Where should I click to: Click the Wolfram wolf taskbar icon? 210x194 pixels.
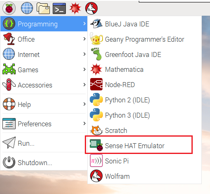coord(91,8)
